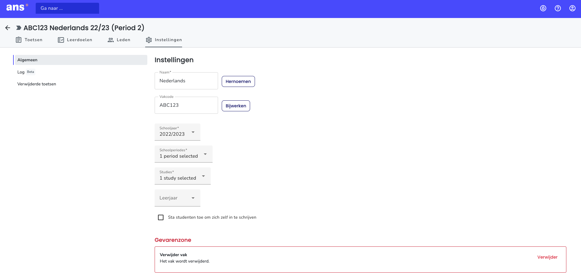Open the Schooljaar 2022/2023 dropdown
Image resolution: width=581 pixels, height=276 pixels.
pyautogui.click(x=178, y=132)
